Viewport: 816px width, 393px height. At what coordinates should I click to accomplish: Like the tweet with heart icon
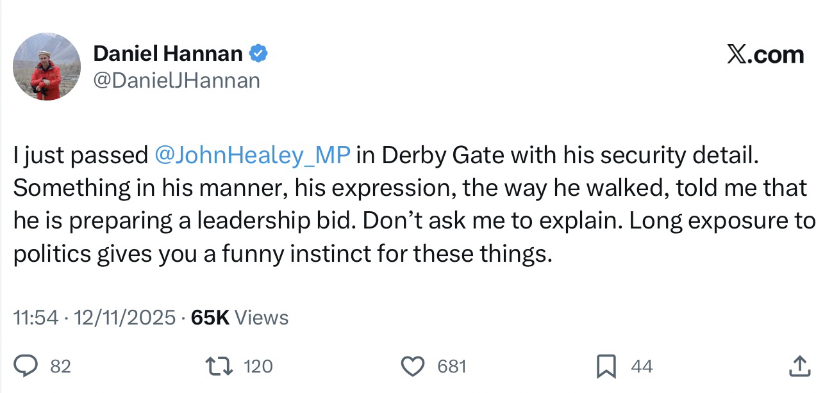413,366
